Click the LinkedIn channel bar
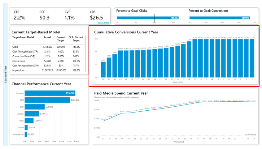The width and height of the screenshot is (262, 149). pyautogui.click(x=32, y=113)
